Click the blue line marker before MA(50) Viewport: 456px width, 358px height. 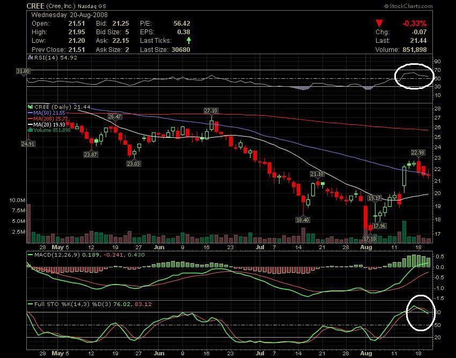click(30, 113)
